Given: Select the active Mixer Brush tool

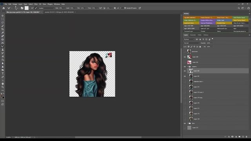Looking at the screenshot, I should click(x=3, y=46).
